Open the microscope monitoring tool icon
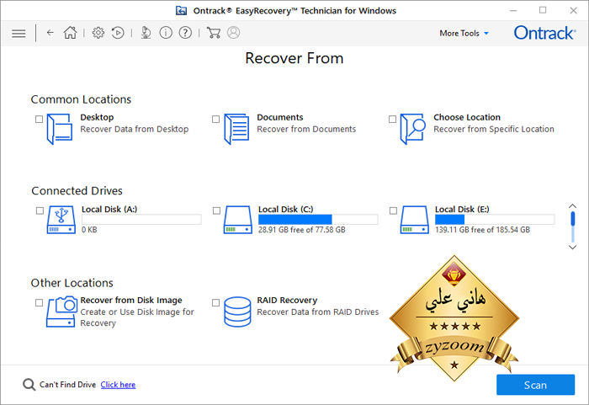589x405 pixels. pyautogui.click(x=146, y=33)
